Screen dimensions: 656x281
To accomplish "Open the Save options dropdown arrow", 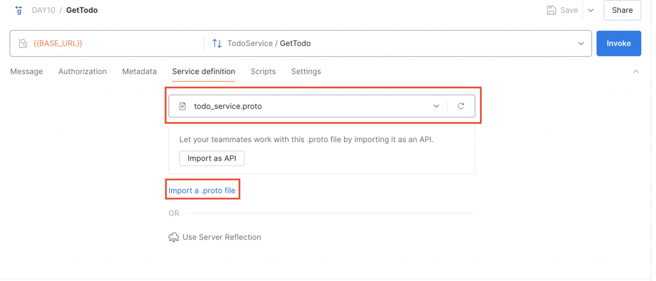I will coord(591,10).
